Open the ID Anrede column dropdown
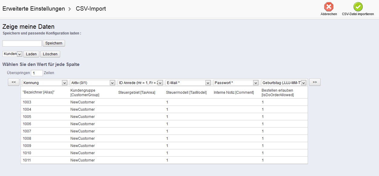 point(140,83)
